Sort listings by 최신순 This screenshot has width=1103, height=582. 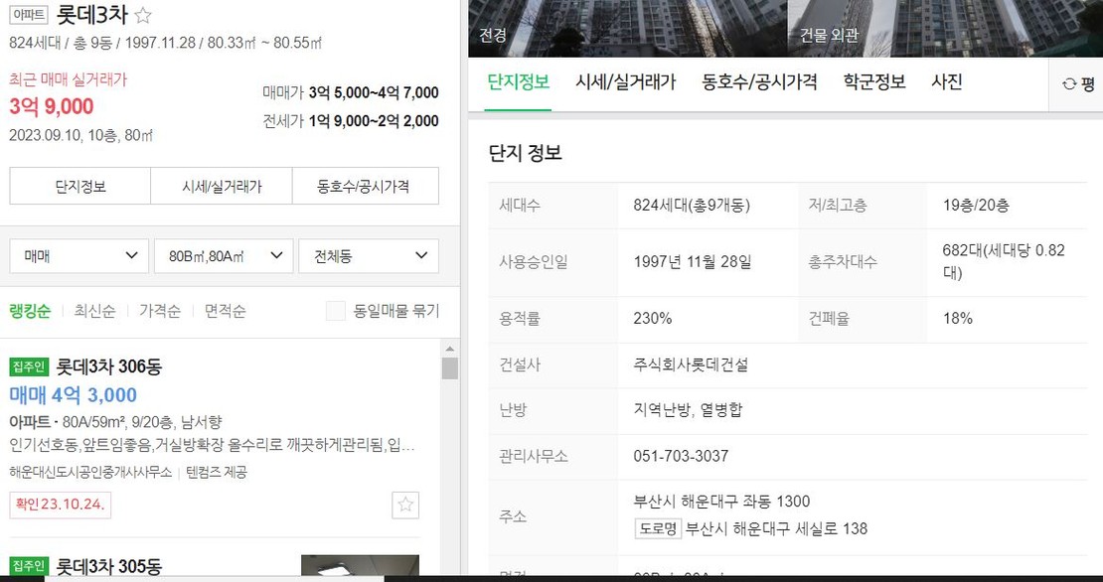[x=95, y=311]
